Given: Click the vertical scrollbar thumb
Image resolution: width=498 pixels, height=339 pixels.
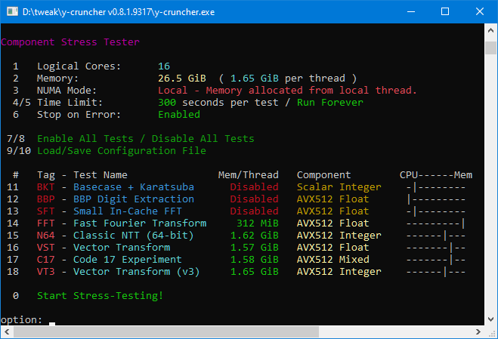Looking at the screenshot, I should tap(490, 48).
